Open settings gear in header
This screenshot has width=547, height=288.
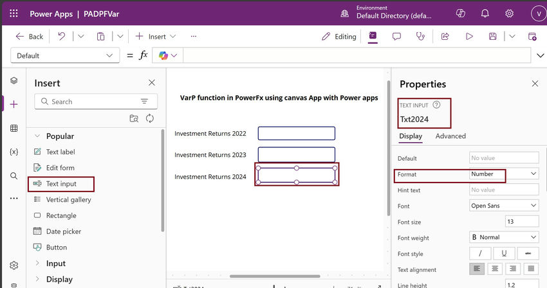[509, 14]
